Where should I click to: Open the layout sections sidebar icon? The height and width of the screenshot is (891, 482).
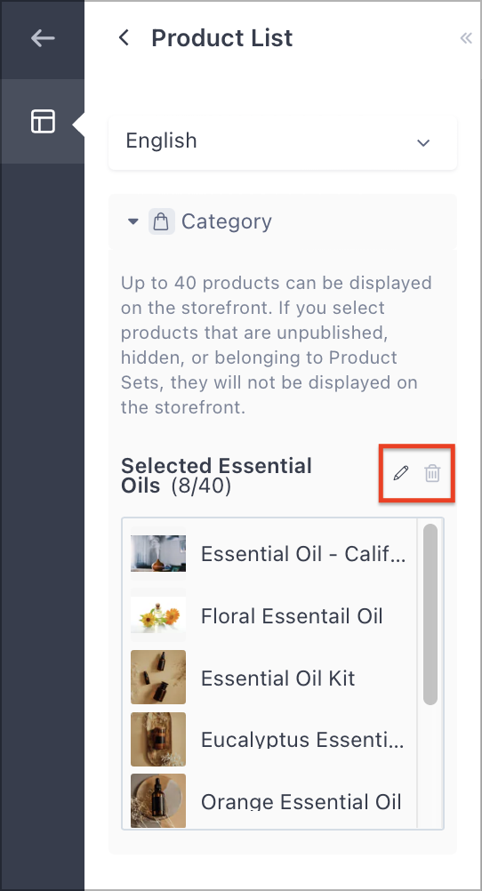point(43,122)
